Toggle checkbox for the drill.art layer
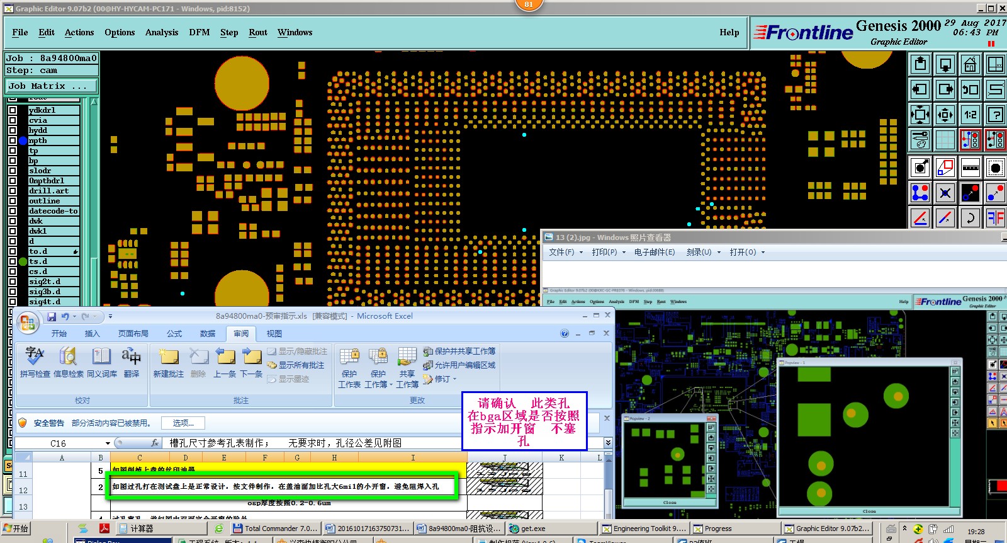Viewport: 1007px width, 543px height. (x=13, y=191)
